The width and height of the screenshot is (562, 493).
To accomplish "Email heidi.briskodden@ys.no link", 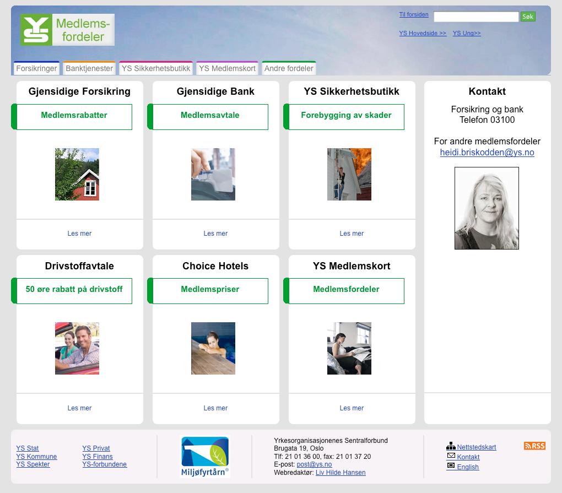I will click(x=487, y=152).
